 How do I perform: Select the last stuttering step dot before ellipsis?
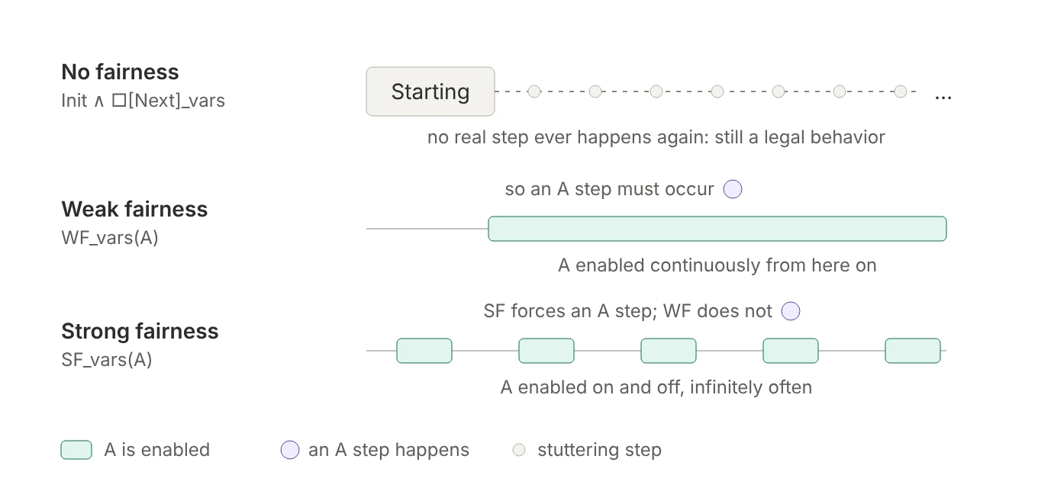[901, 91]
